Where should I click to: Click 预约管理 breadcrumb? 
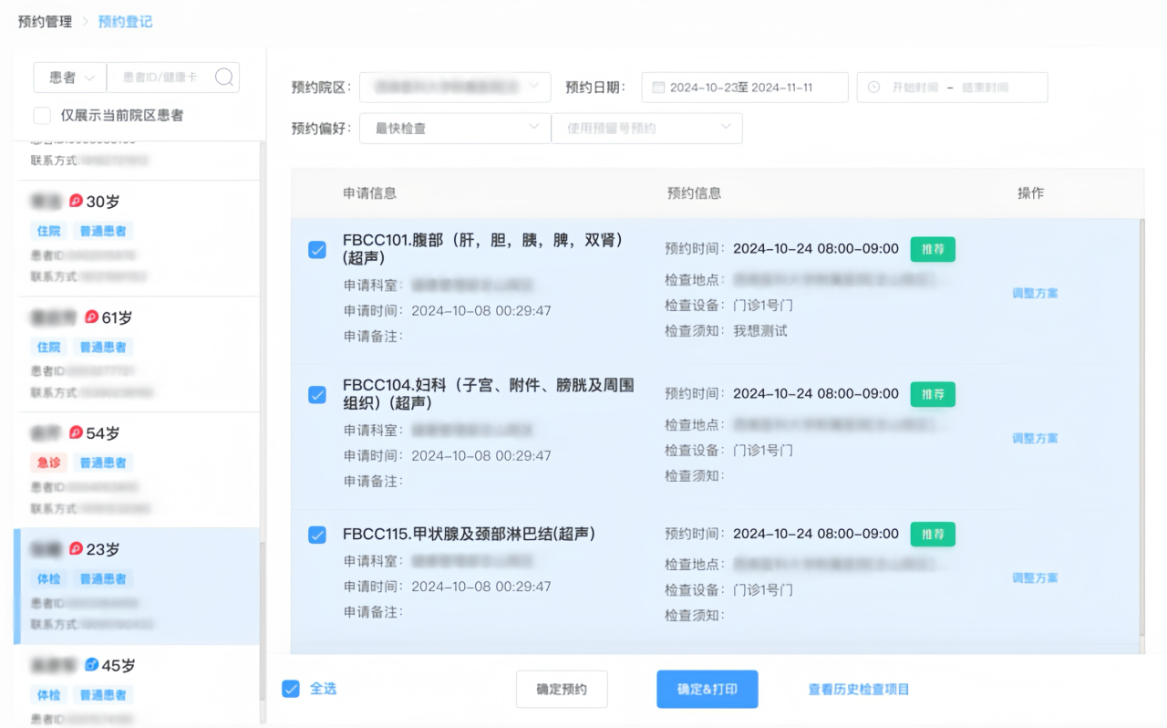tap(45, 21)
